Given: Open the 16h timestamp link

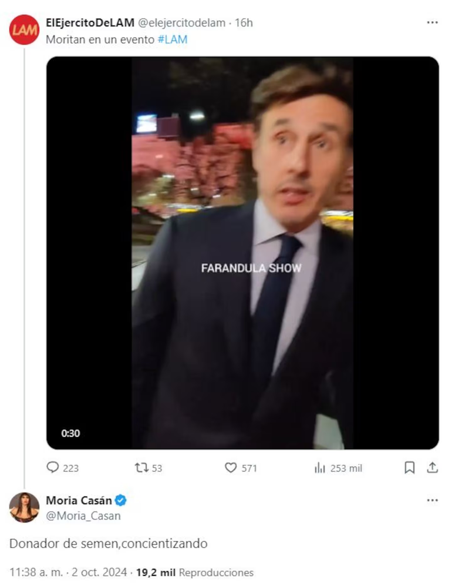Looking at the screenshot, I should coord(244,23).
